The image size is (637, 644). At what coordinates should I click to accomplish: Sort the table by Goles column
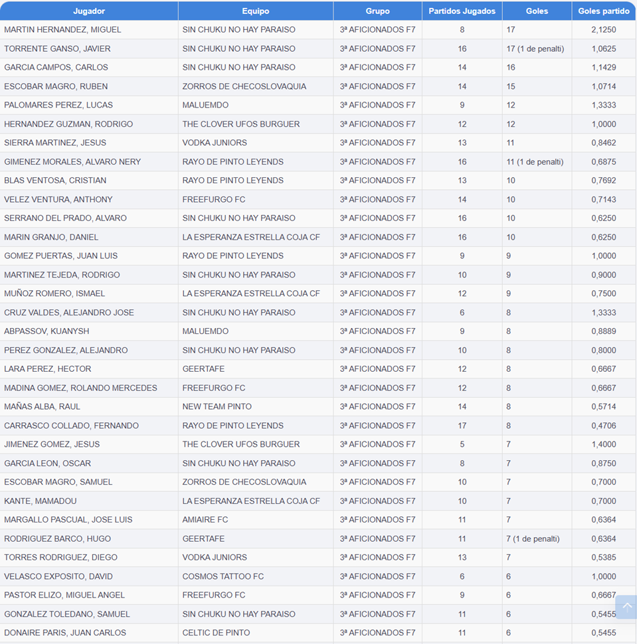(x=535, y=11)
